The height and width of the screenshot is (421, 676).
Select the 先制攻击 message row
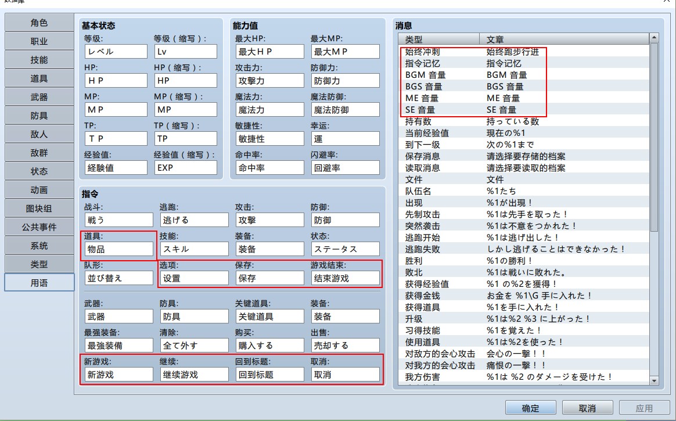(524, 214)
